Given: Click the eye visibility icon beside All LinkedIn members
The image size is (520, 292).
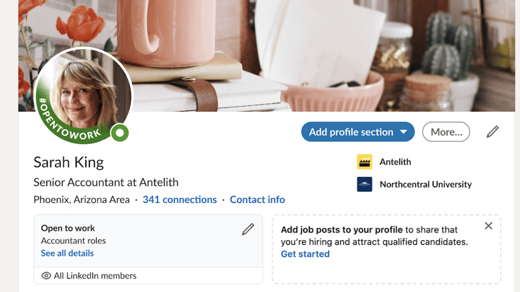Looking at the screenshot, I should click(46, 276).
